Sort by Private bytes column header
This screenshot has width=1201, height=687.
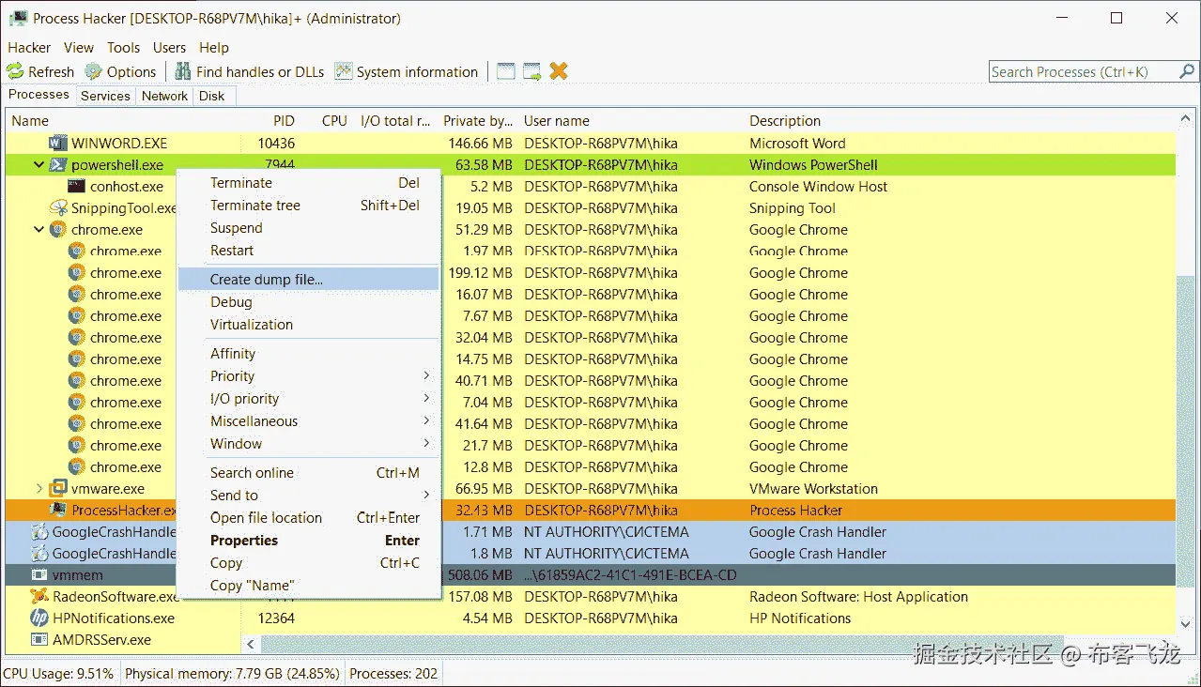click(x=477, y=121)
